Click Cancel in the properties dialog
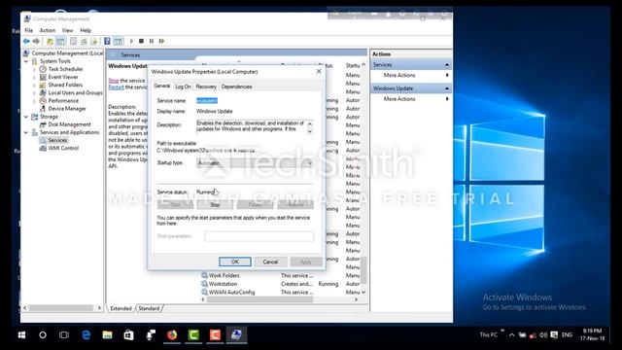The height and width of the screenshot is (350, 622). 270,262
